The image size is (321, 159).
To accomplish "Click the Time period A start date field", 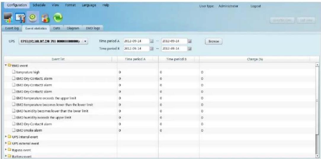I will click(x=136, y=41).
